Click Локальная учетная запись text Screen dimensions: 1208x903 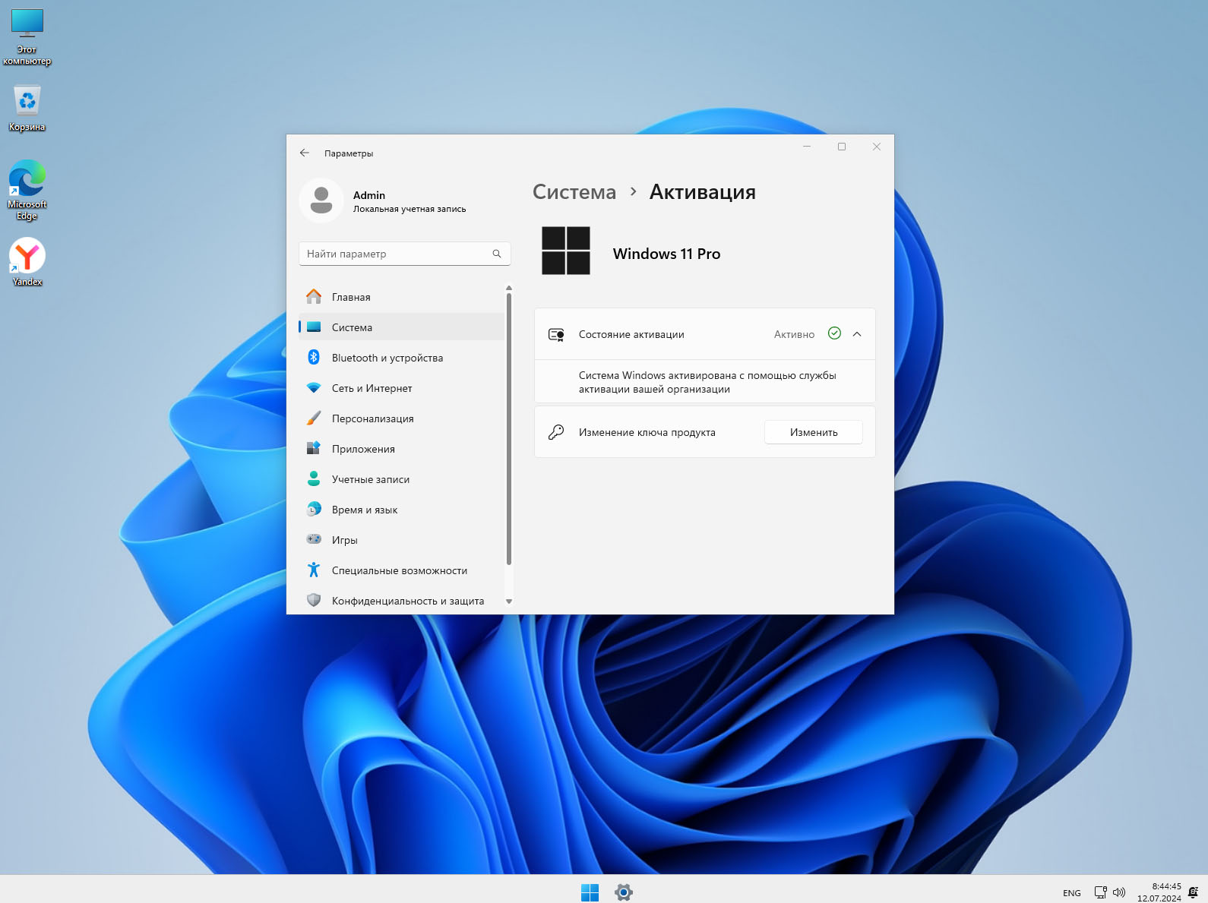410,209
